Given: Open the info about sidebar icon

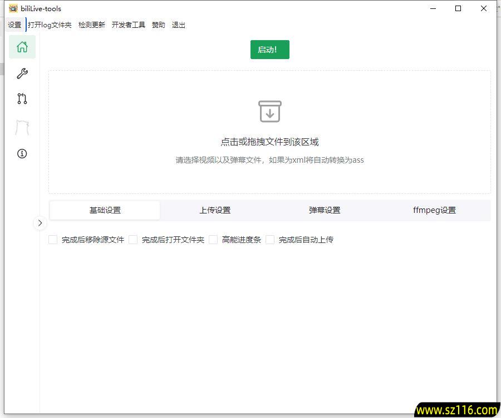Looking at the screenshot, I should (x=22, y=154).
